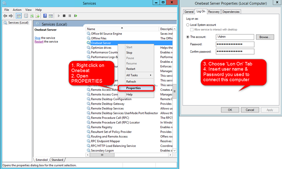Viewport: 282px width, 169px height.
Task: Select the Local System account radio button
Action: click(x=188, y=25)
